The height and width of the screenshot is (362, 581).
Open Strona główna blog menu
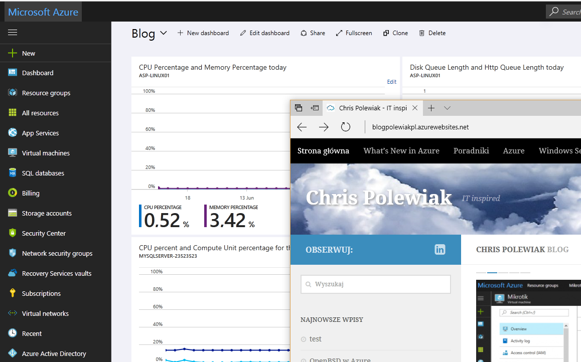[x=323, y=150]
